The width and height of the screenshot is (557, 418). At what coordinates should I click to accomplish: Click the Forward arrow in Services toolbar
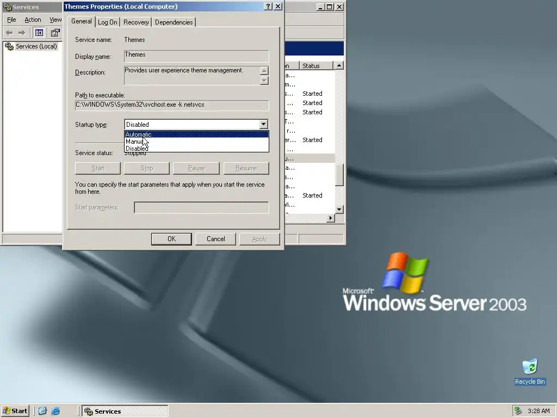(x=22, y=33)
